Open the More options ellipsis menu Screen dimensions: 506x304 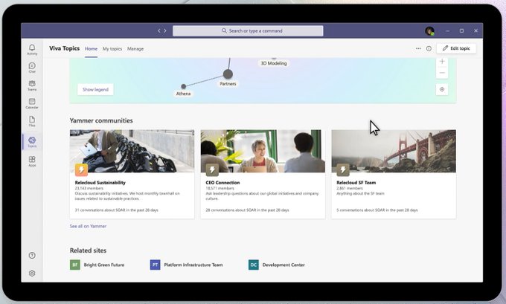pos(418,48)
